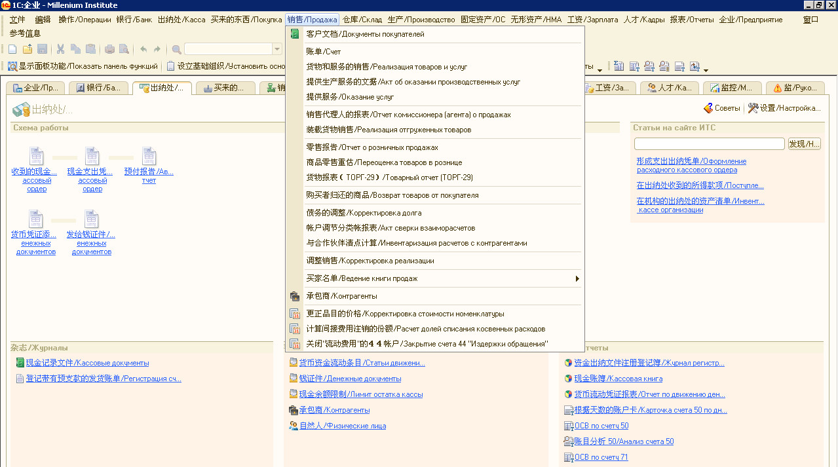
Task: Click the Советы tips icon
Action: pyautogui.click(x=708, y=108)
